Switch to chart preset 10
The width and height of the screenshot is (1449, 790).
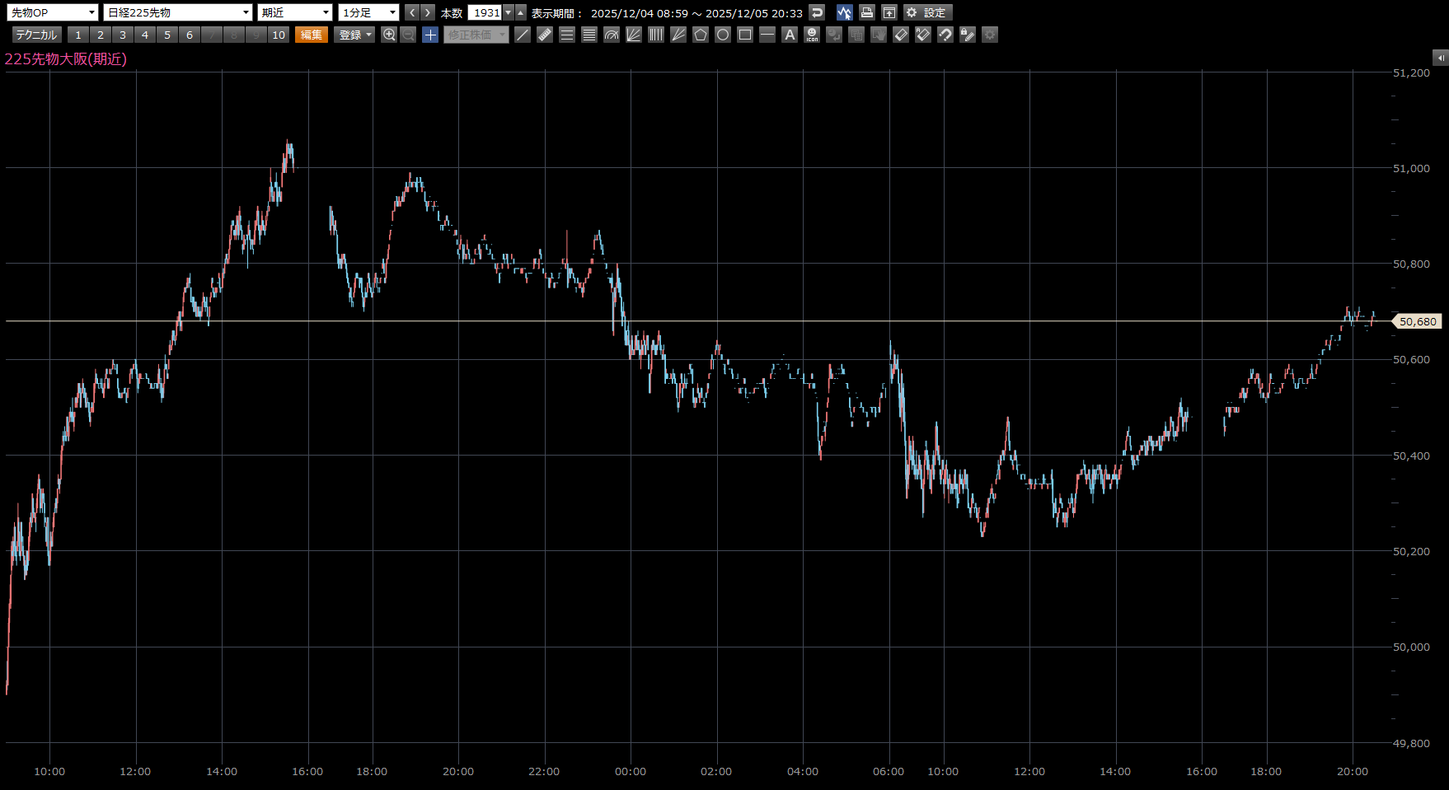point(279,35)
